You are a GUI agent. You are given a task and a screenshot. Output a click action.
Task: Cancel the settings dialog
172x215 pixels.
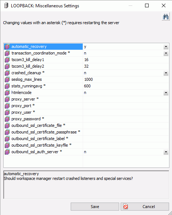pos(145,207)
